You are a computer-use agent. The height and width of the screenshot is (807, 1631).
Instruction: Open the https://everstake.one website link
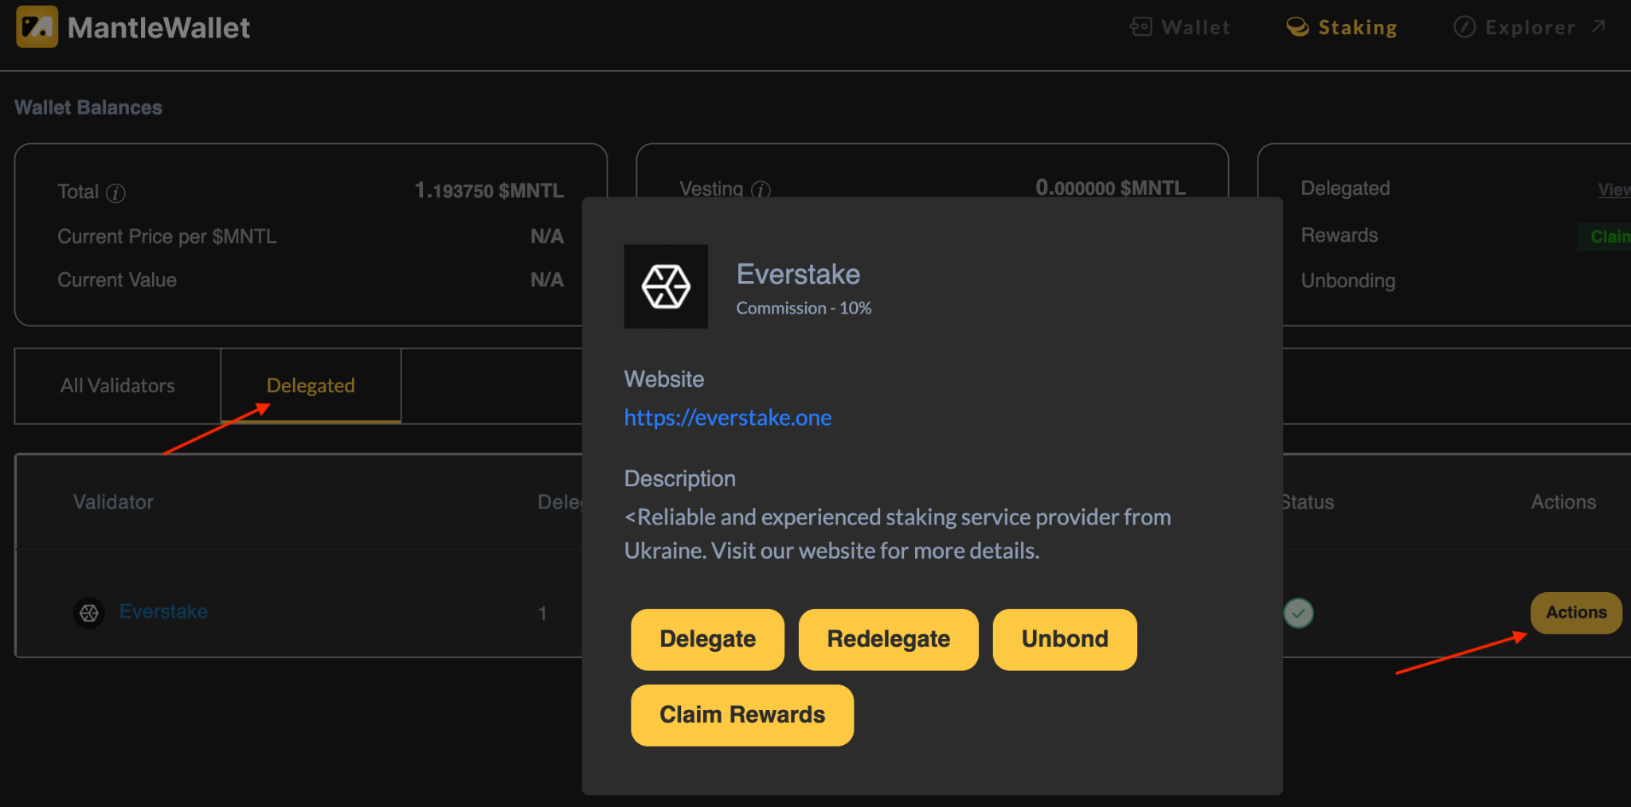[x=728, y=418]
